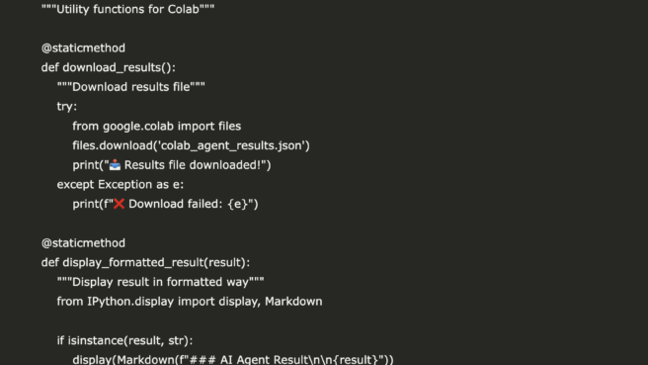This screenshot has width=648, height=365.
Task: Click the "Utility functions for Colab" docstring
Action: 127,9
